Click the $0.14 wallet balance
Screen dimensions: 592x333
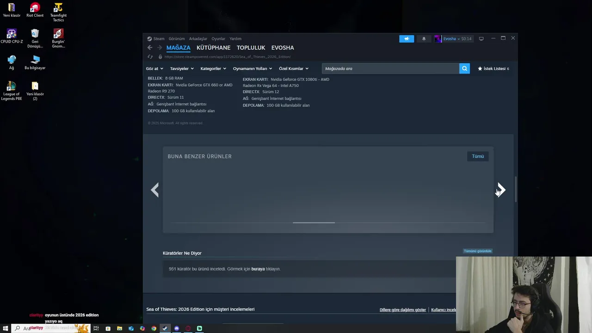pos(466,39)
